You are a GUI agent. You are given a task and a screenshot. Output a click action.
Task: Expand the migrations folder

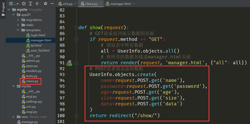point(18,20)
